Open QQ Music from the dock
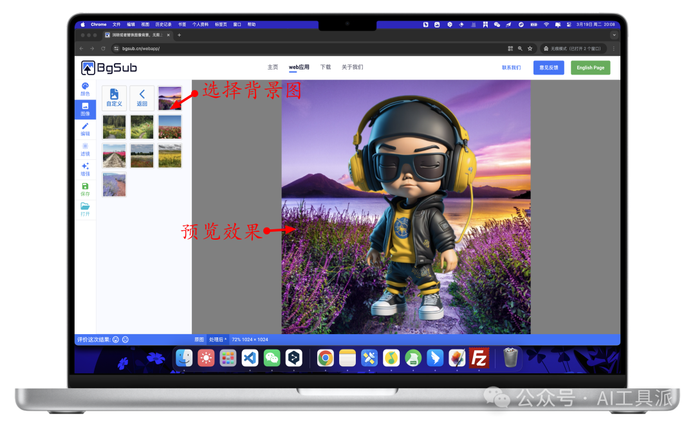The height and width of the screenshot is (426, 695). pos(391,357)
